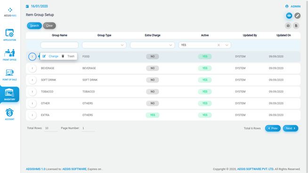Switch to edit mode with pencil icon
Image resolution: width=308 pixels, height=173 pixels.
297,16
